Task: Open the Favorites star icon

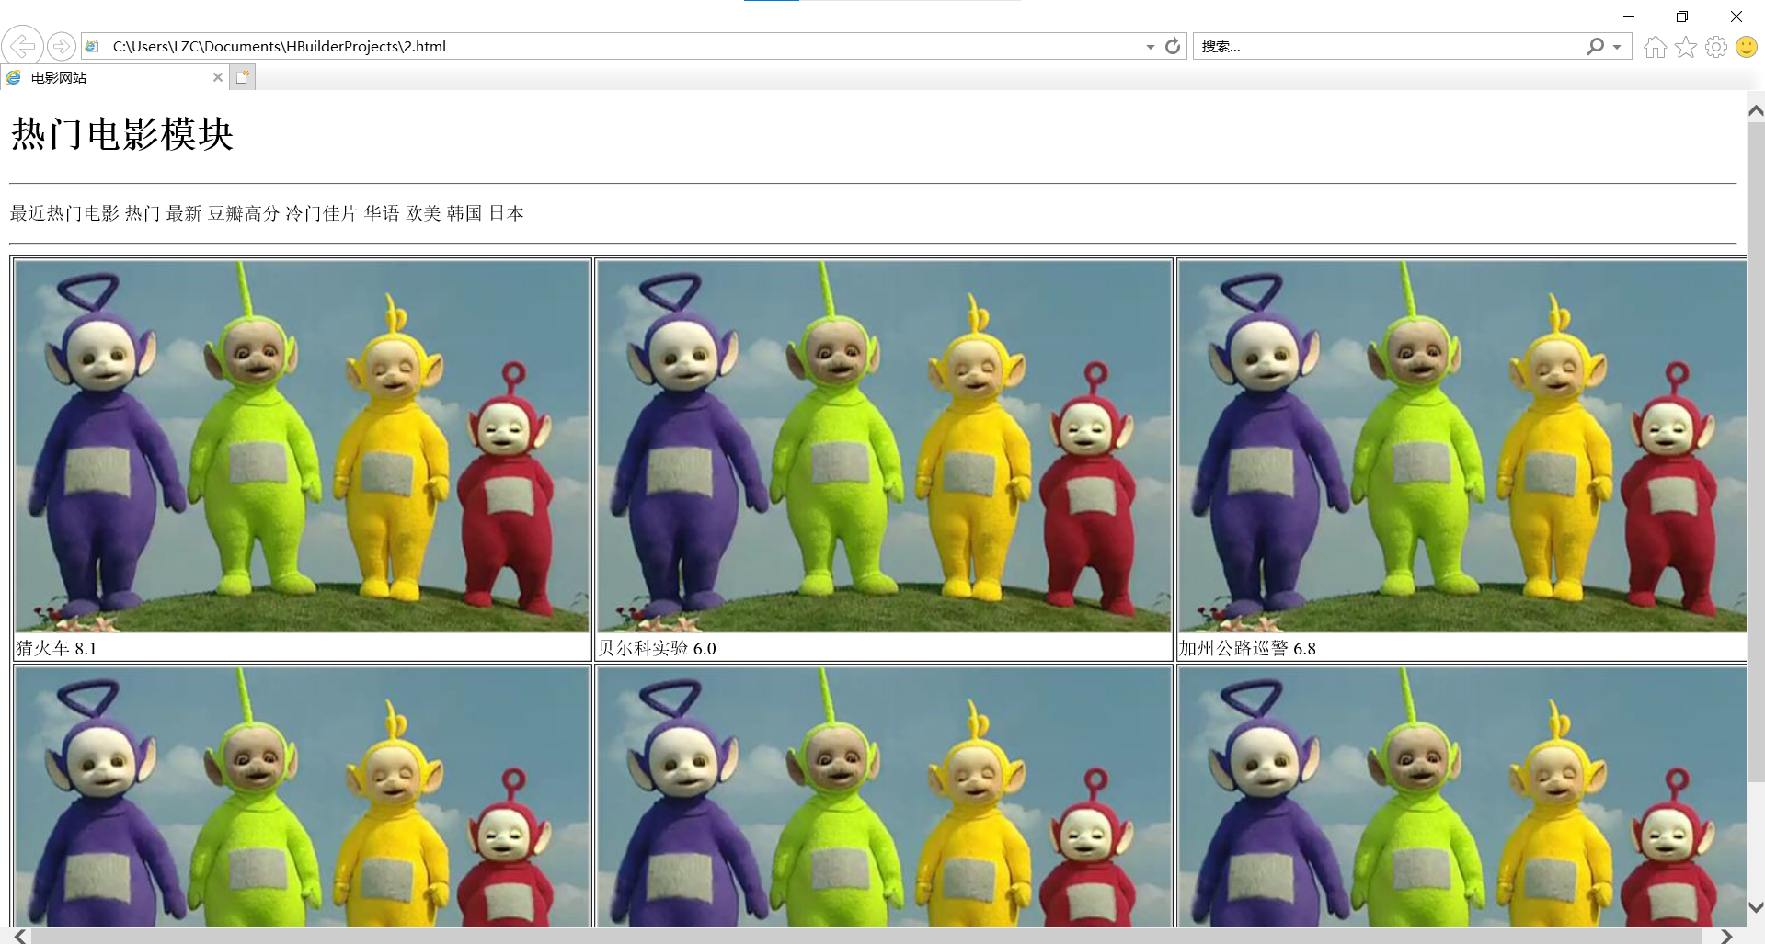Action: 1686,47
